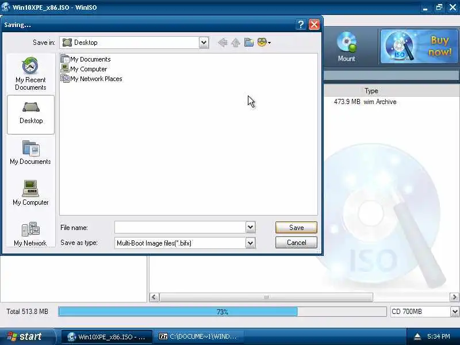Click the Mount toolbar icon in WinISO
Screen dimensions: 460x345
click(346, 47)
